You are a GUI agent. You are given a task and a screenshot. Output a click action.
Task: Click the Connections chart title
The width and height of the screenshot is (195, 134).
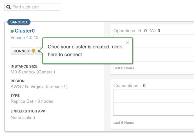126,86
